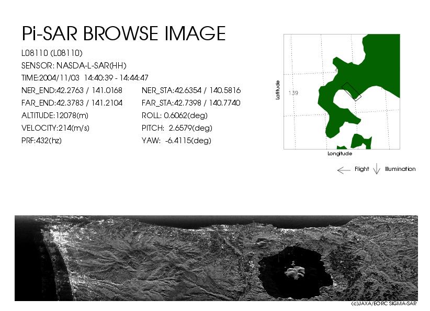
Task: Click NER_END:42.2763 / 141.0168 coordinates
Action: (72, 90)
